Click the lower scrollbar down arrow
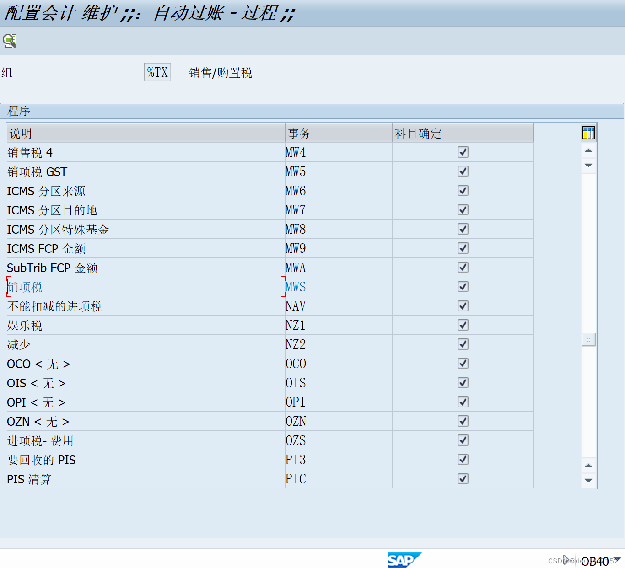Viewport: 625px width, 568px height. tap(588, 481)
